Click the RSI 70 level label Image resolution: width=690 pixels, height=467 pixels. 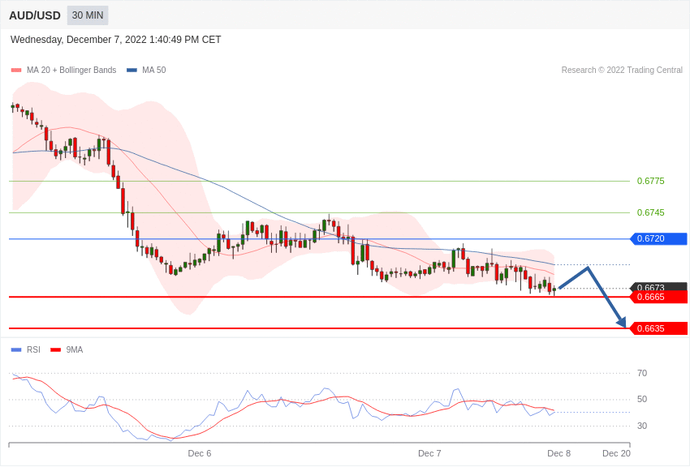[642, 373]
